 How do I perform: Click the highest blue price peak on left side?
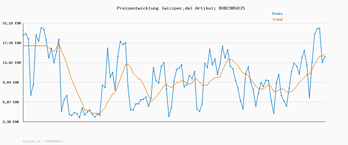(x=41, y=28)
